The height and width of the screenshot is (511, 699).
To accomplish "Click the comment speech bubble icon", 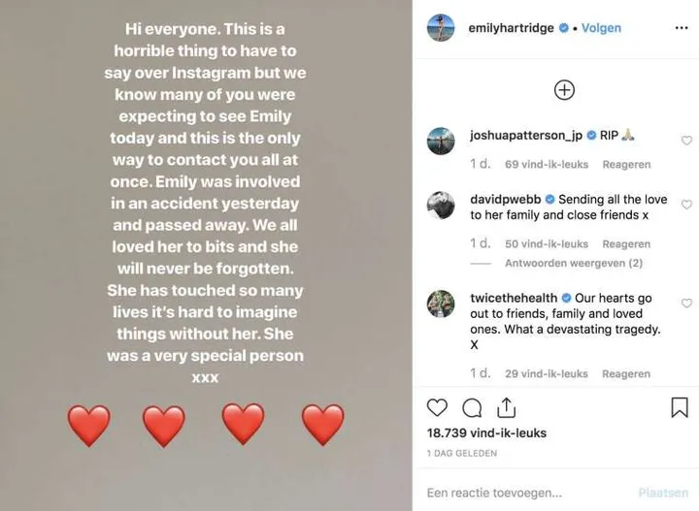I will (x=472, y=408).
